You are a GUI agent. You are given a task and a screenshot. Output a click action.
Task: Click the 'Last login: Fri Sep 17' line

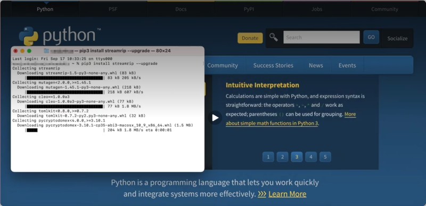[62, 59]
